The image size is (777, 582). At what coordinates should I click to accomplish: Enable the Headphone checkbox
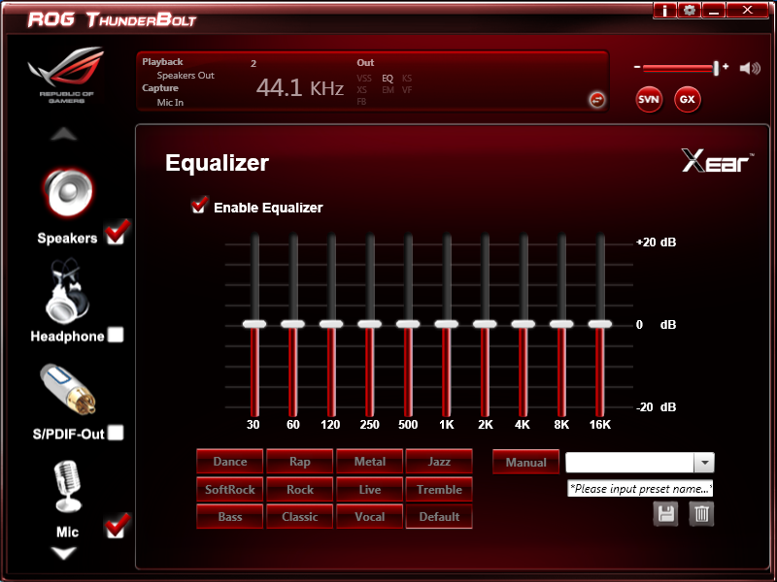tap(116, 335)
